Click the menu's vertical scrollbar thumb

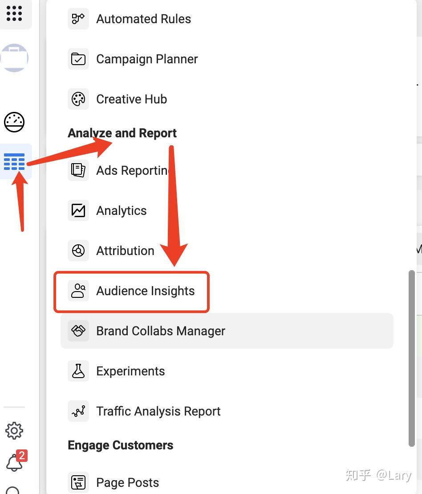click(412, 358)
